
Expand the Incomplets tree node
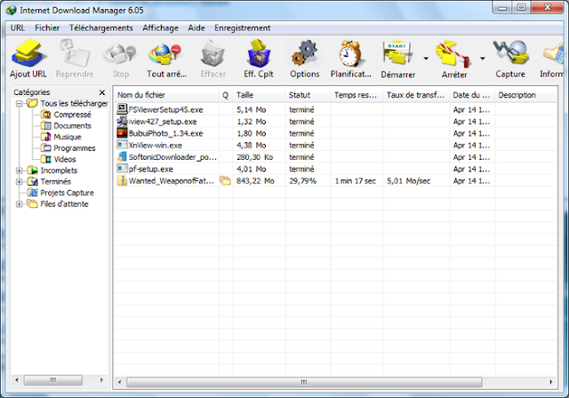pos(20,171)
